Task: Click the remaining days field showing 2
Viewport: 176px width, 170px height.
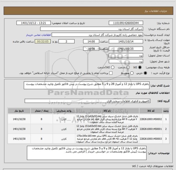Action: tap(66, 42)
